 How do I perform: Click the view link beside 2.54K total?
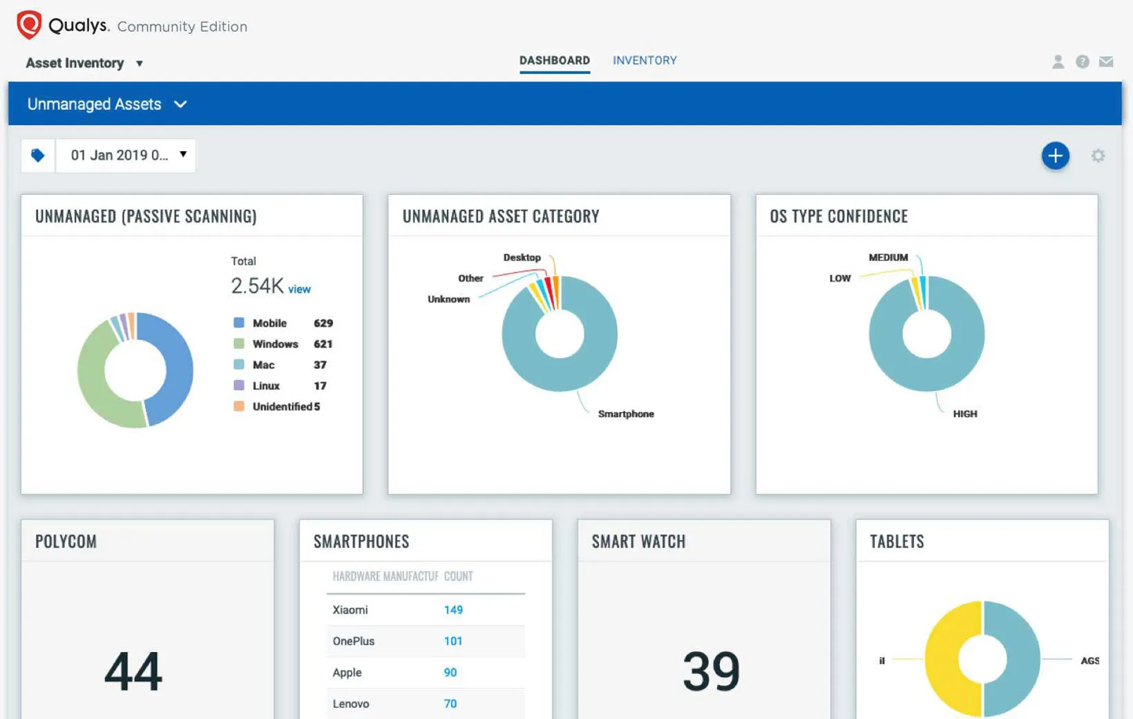coord(299,289)
